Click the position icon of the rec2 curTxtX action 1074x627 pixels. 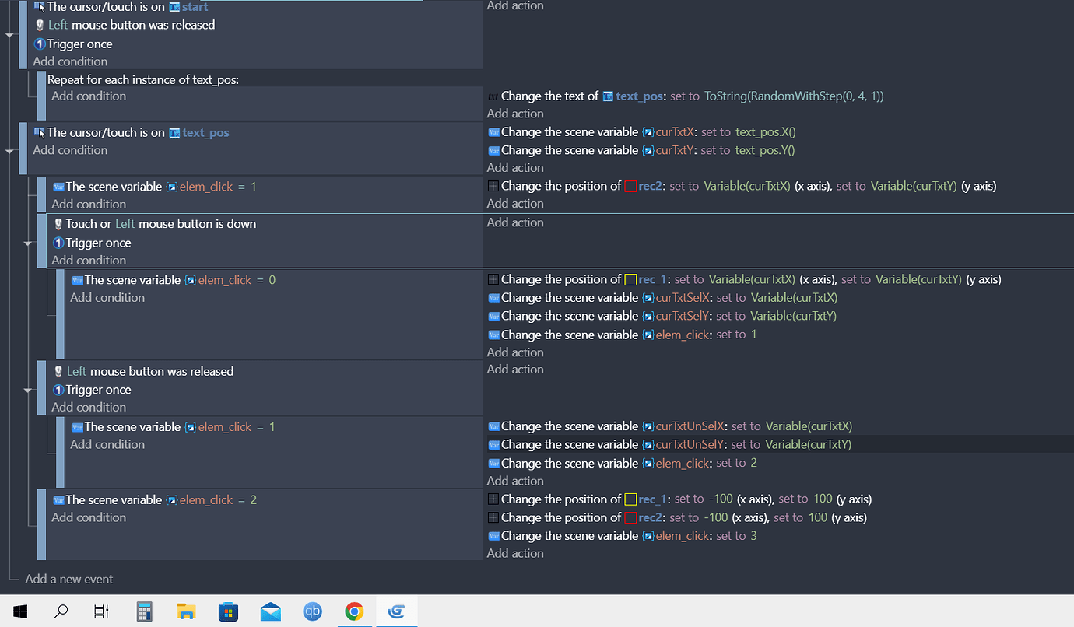click(x=493, y=187)
